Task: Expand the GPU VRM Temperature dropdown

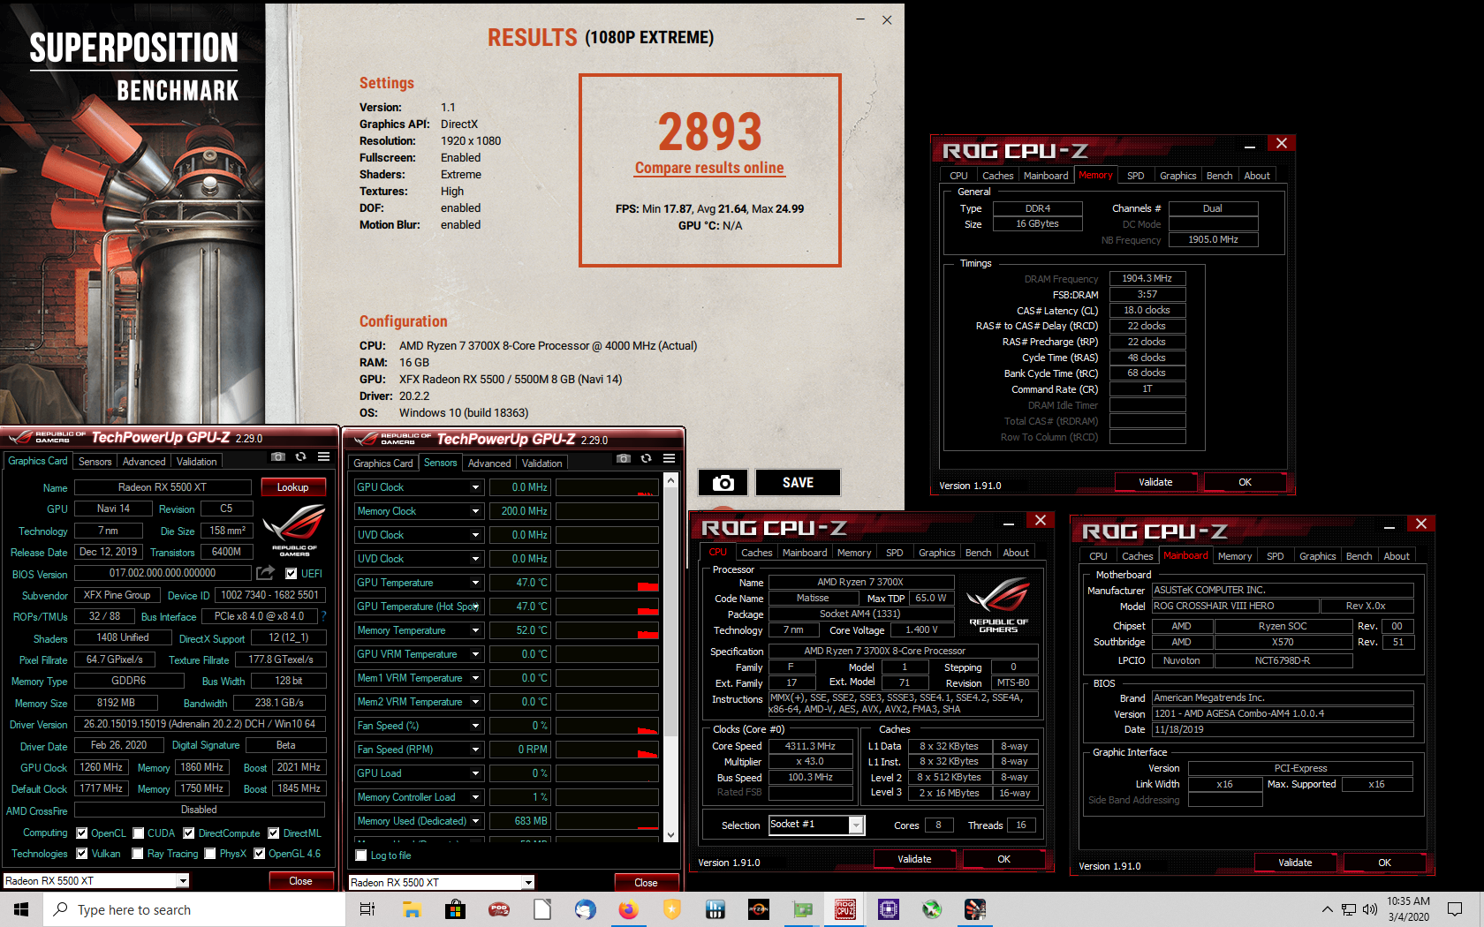Action: 475,654
